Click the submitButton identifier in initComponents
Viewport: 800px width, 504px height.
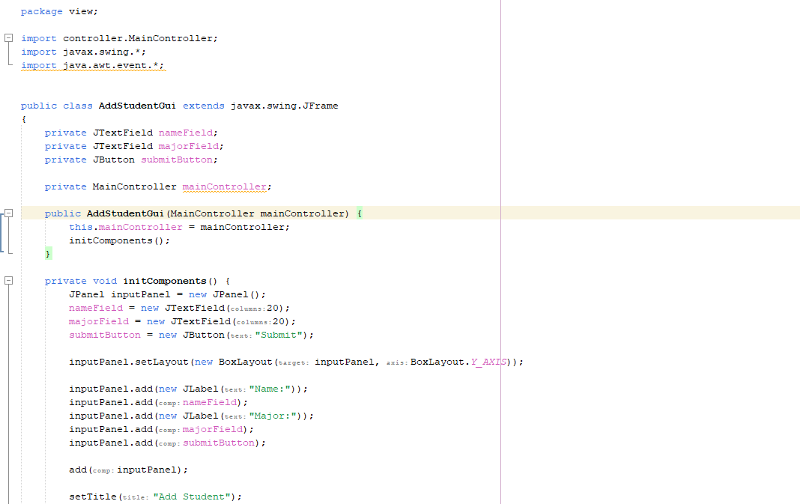click(x=105, y=334)
